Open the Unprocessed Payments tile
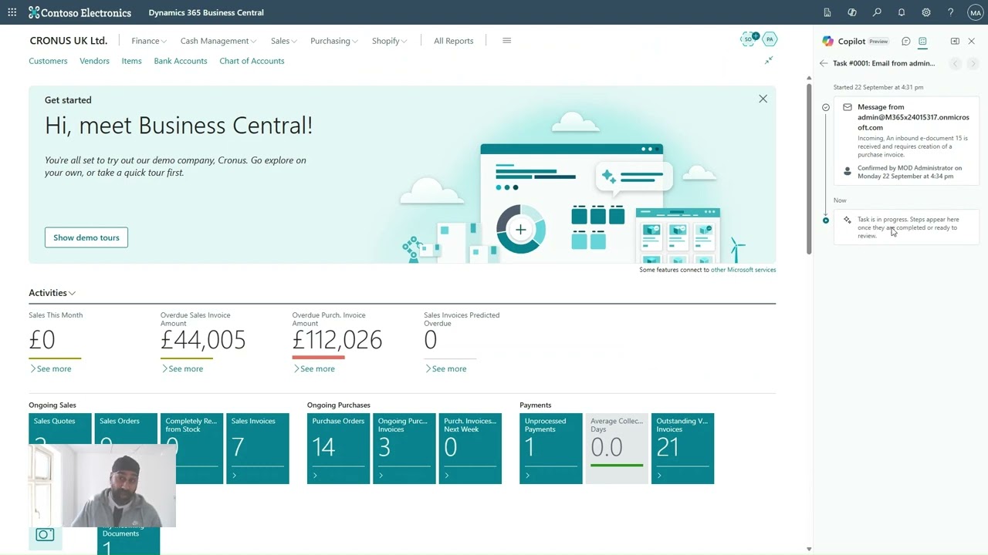The height and width of the screenshot is (555, 988). coord(551,449)
